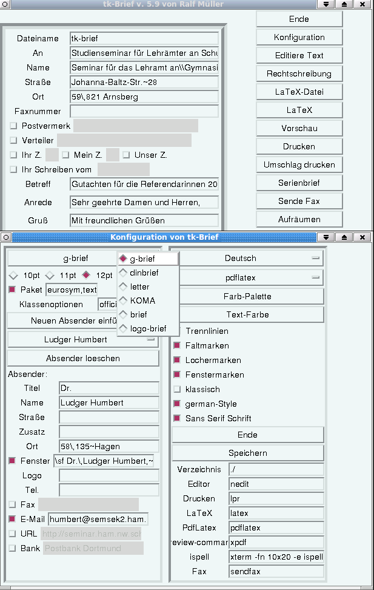Toggle the Fenstermarken option

click(x=176, y=375)
